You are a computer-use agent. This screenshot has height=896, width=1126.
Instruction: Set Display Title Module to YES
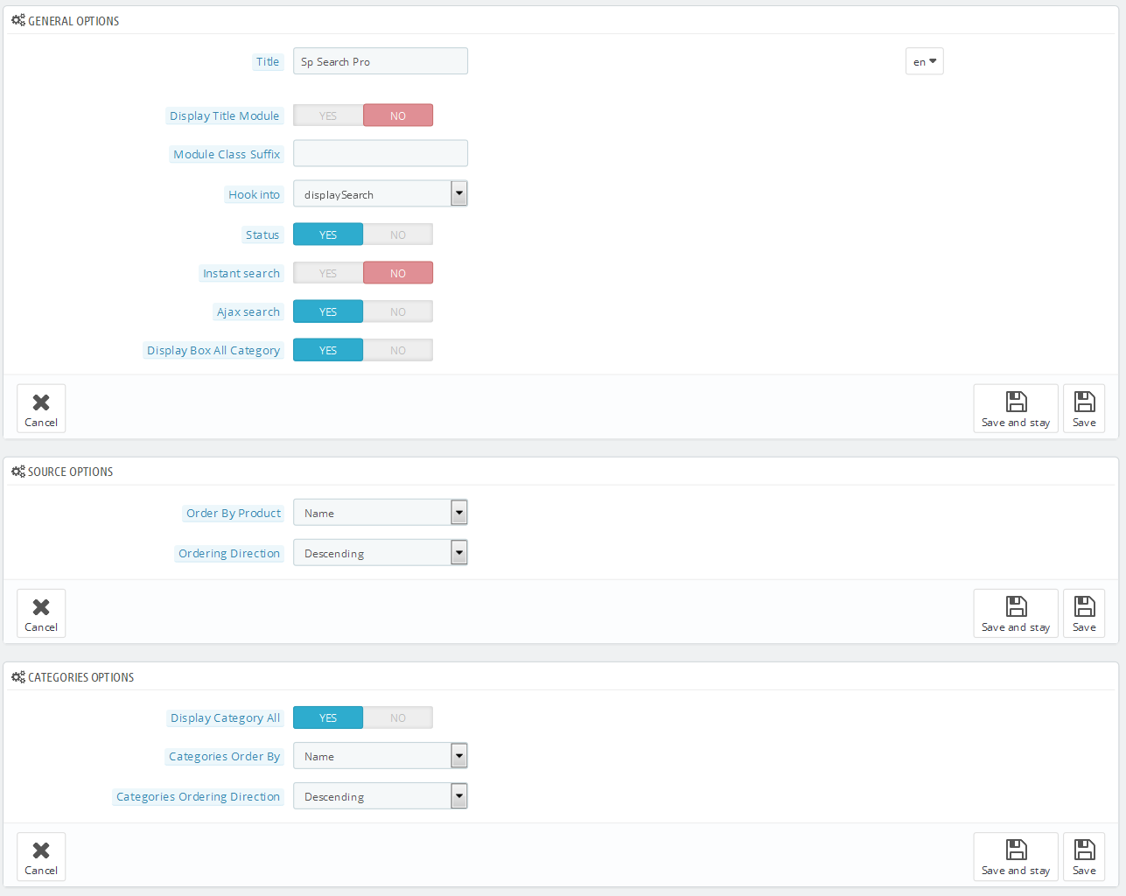[x=328, y=115]
